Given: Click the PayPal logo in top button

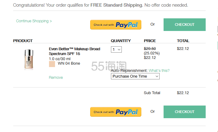Looking at the screenshot, I should pyautogui.click(x=127, y=25).
